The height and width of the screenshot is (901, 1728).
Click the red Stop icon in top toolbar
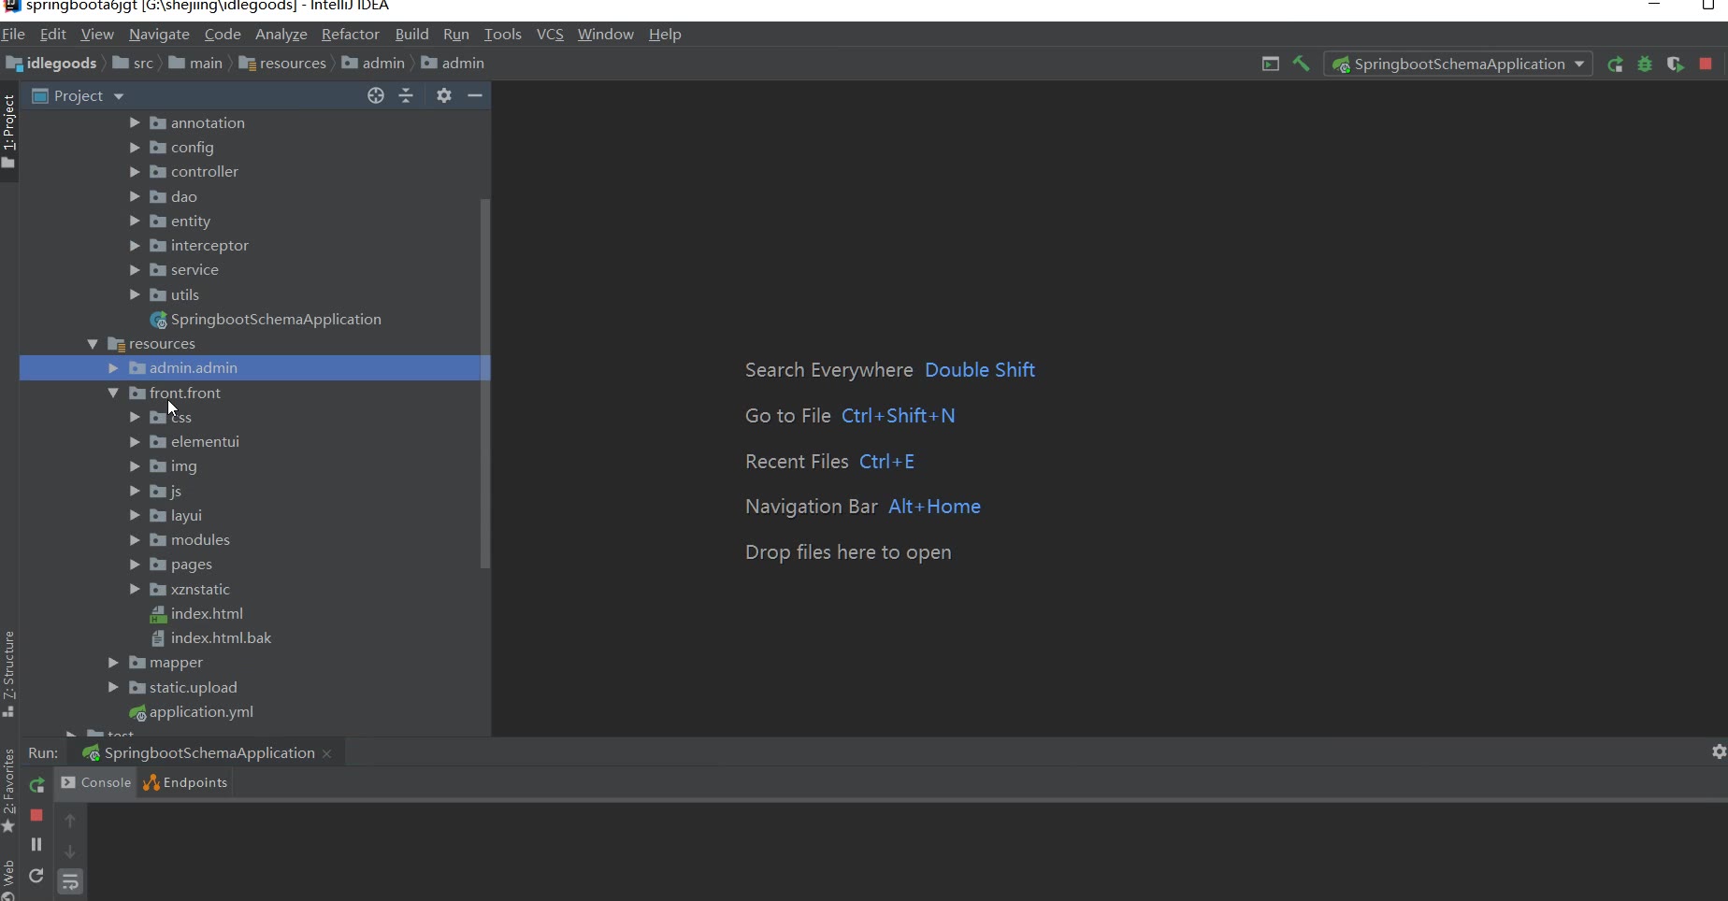pos(1706,64)
